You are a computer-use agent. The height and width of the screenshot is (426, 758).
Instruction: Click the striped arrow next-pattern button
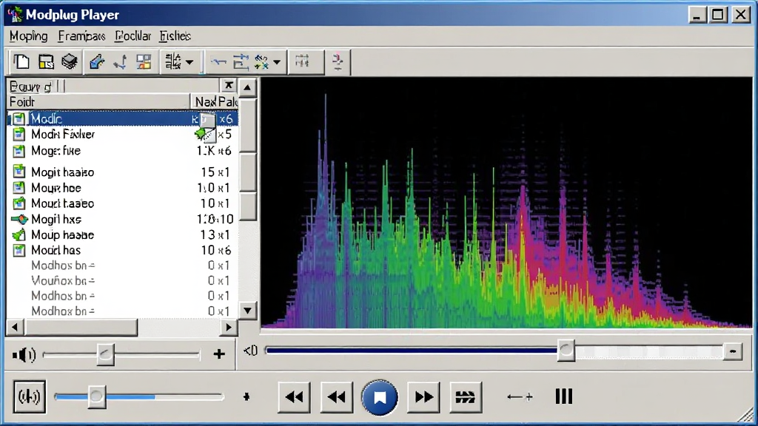click(x=466, y=397)
